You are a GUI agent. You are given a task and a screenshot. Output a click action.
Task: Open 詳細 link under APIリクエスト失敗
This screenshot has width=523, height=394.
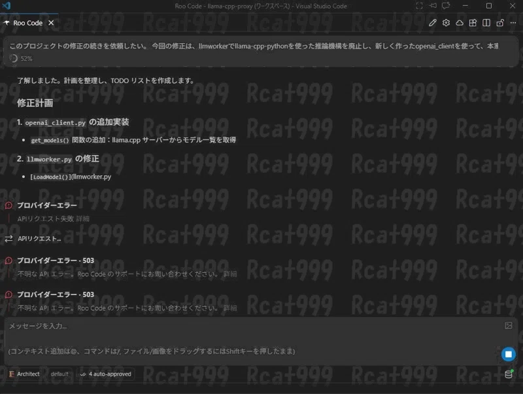tap(82, 219)
